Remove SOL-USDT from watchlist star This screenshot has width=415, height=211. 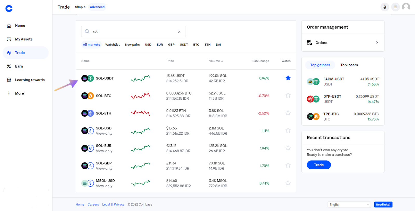click(x=288, y=78)
